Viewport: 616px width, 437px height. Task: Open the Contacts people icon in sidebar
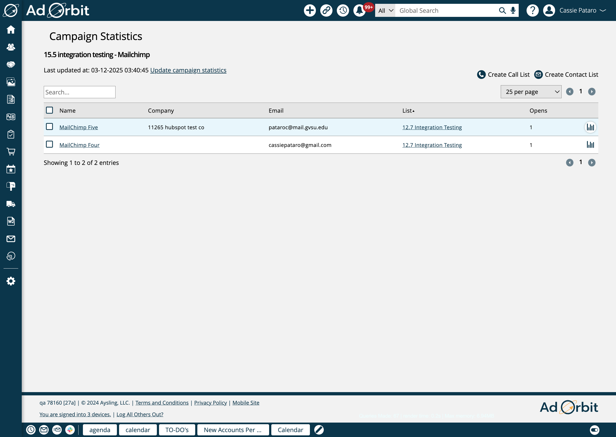click(11, 47)
